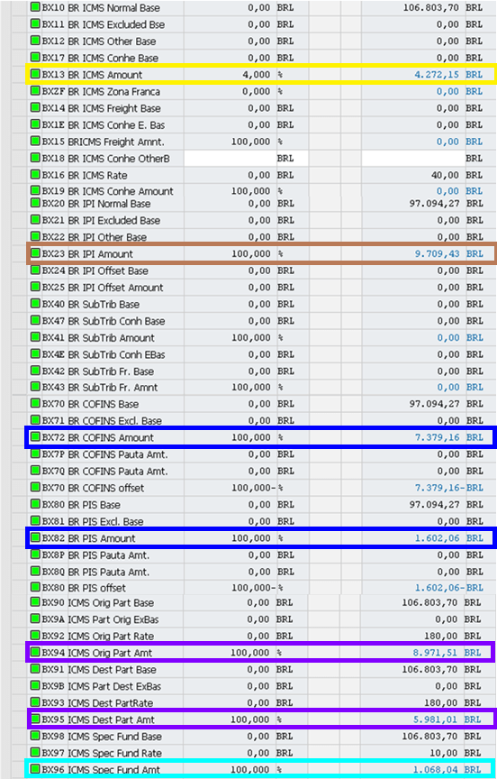Select the 9.709,43 IPI amount value
This screenshot has width=497, height=779.
[437, 254]
